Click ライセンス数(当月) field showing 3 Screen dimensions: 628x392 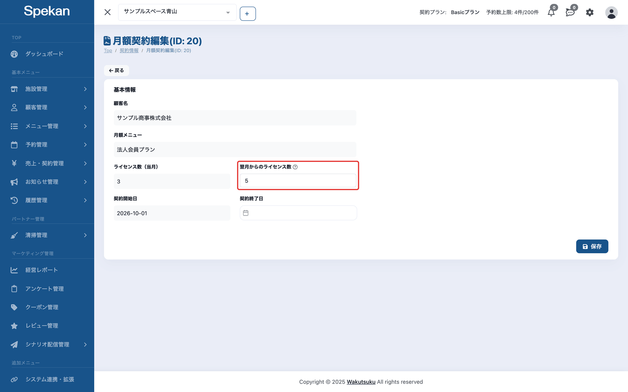pos(172,181)
